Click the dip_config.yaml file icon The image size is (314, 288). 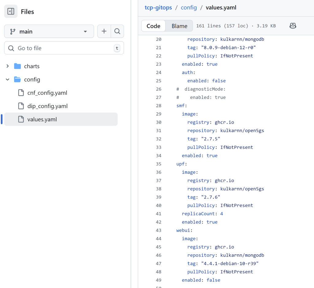(21, 106)
